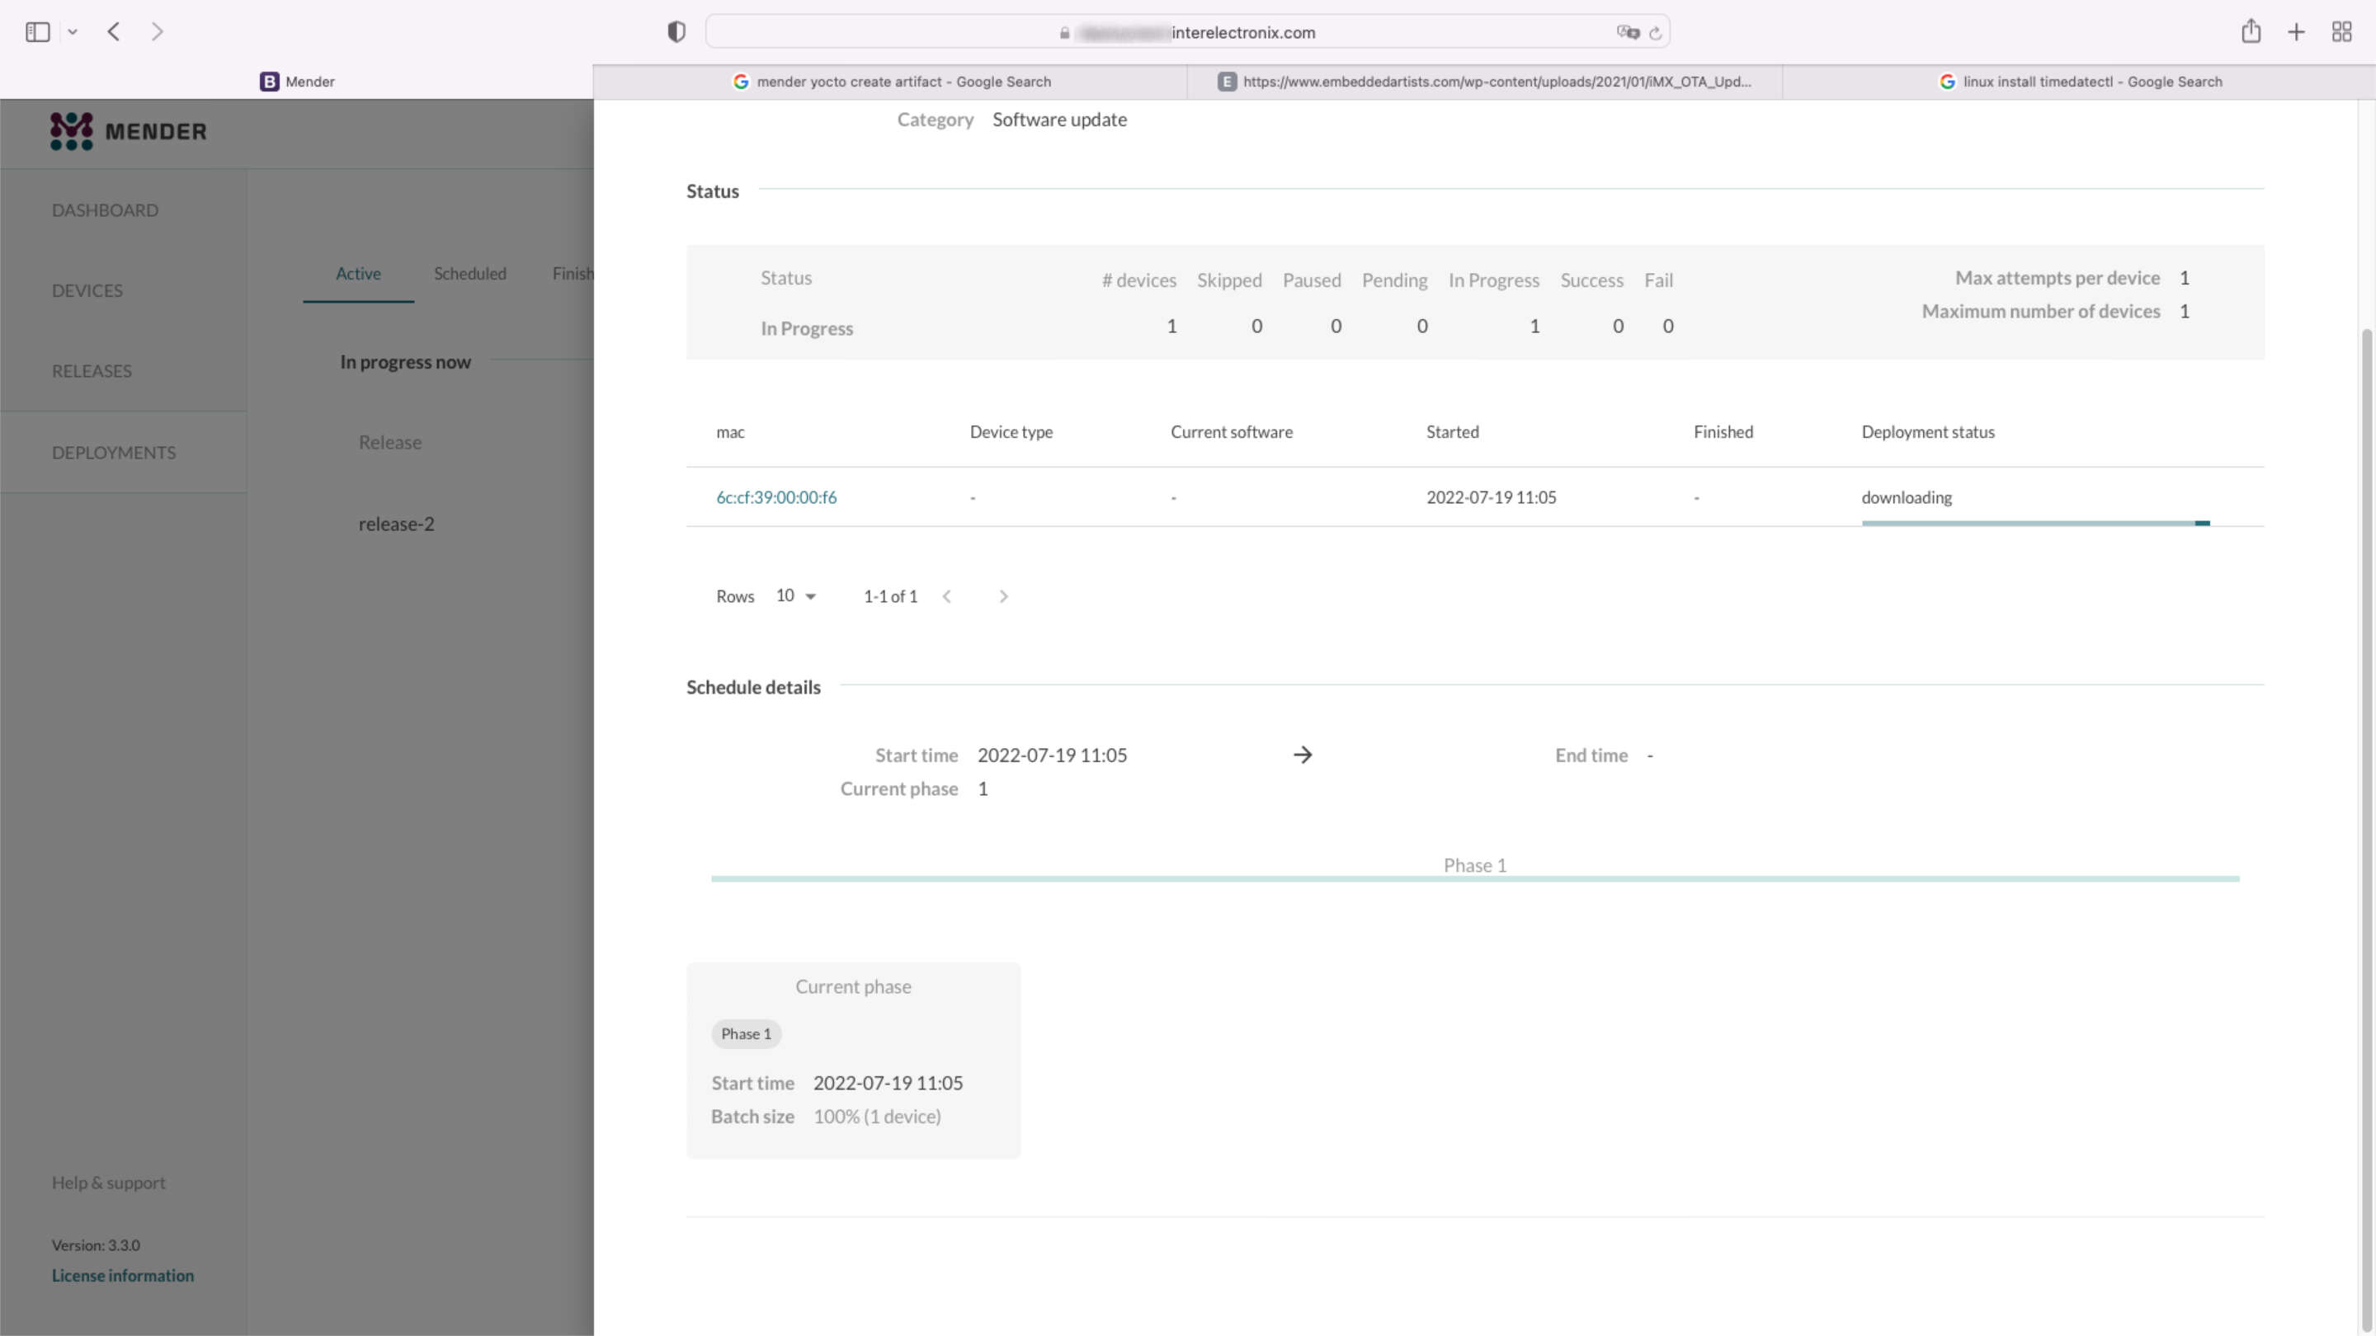
Task: Click the browser privacy shield icon
Action: tap(676, 31)
